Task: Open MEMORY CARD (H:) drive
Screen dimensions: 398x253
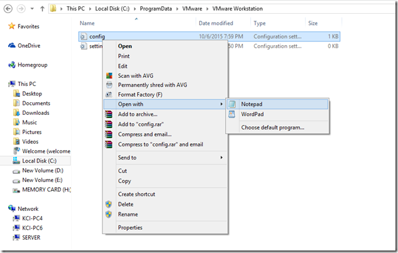Action: coord(47,190)
